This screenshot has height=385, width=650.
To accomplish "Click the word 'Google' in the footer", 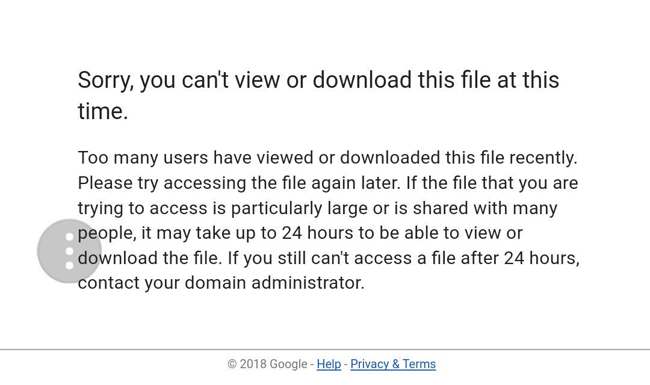I will tap(288, 364).
